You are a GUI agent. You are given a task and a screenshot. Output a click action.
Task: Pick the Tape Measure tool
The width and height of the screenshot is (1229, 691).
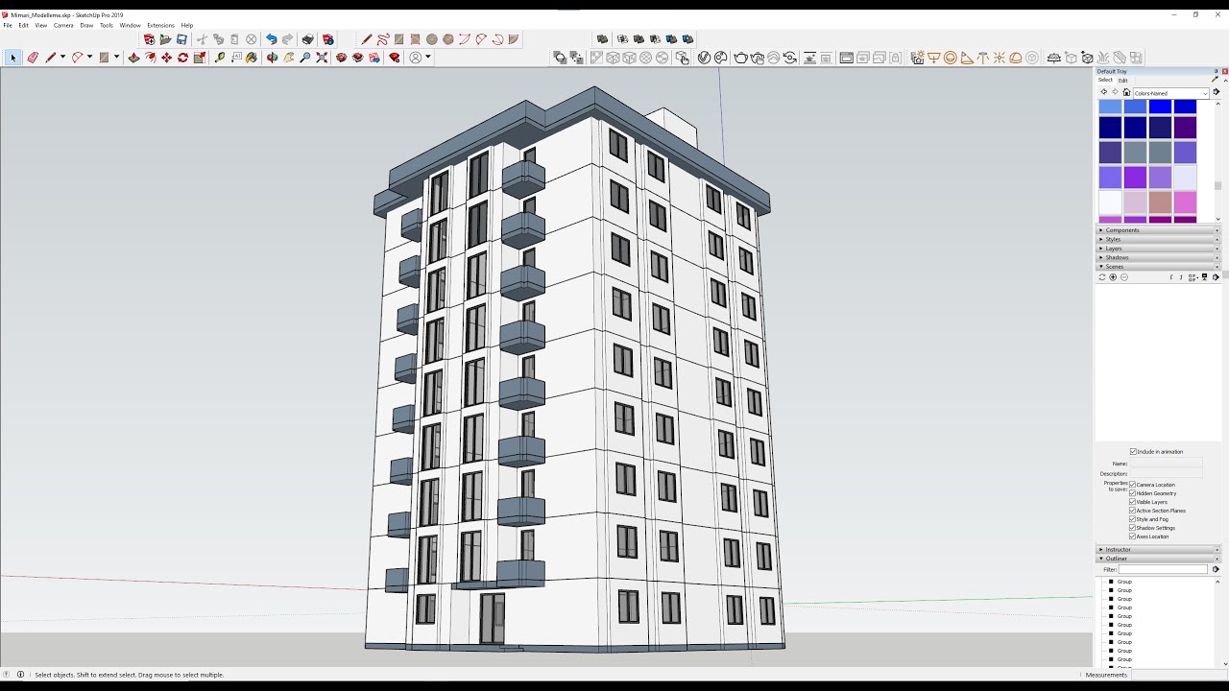220,58
